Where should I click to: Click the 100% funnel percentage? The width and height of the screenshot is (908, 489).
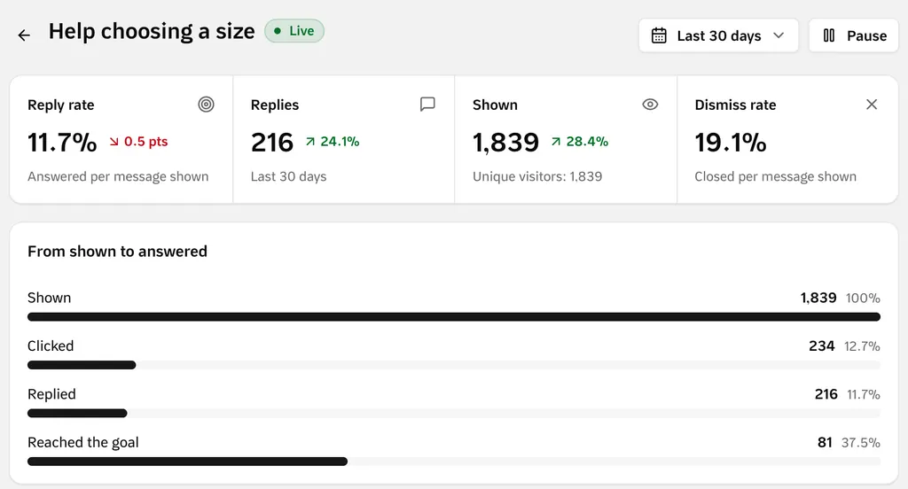pos(863,298)
